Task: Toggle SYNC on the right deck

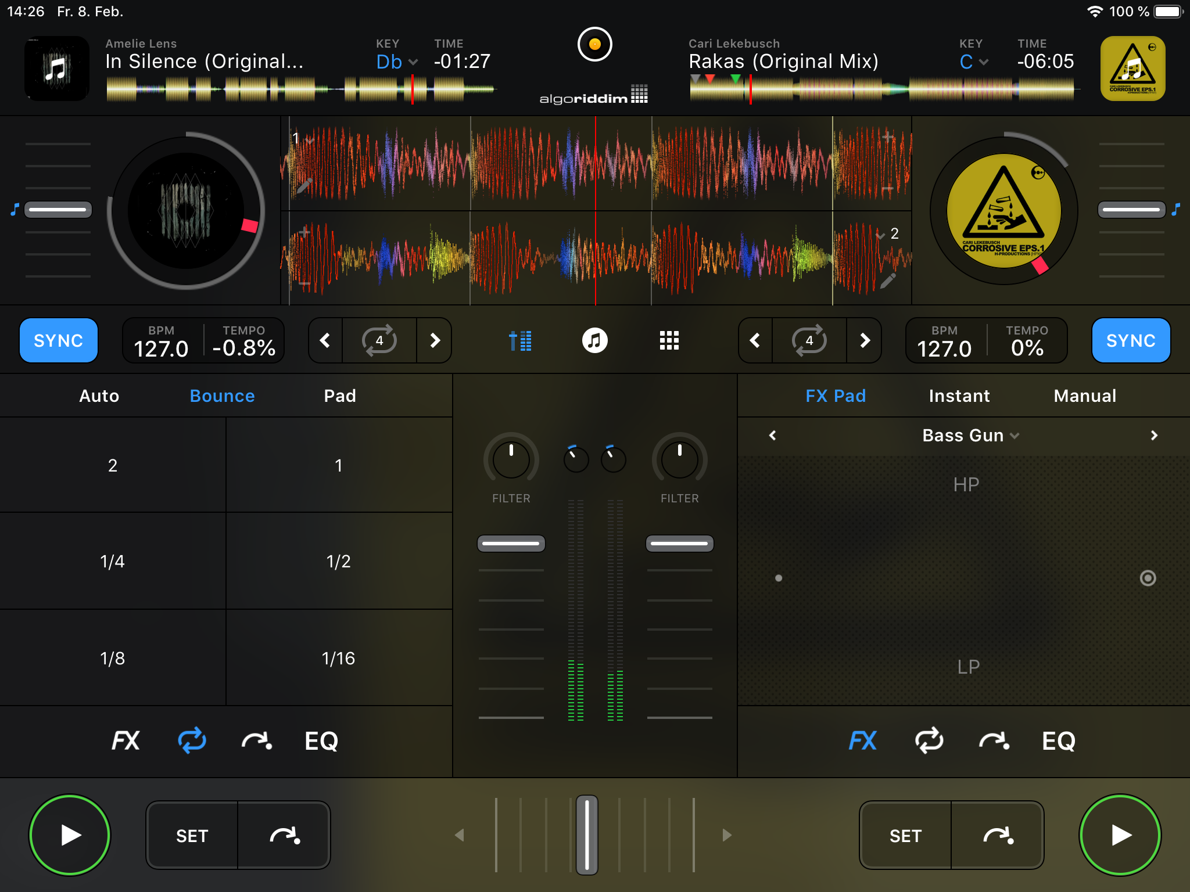Action: [1130, 340]
